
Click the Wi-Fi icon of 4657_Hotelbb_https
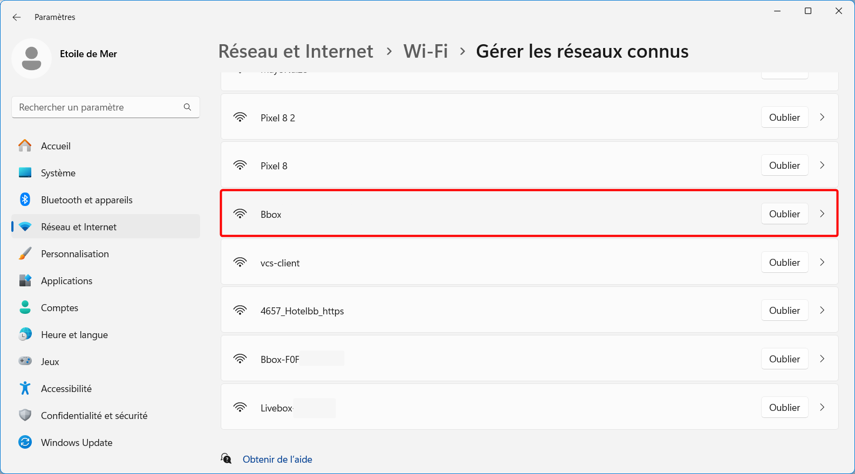tap(240, 311)
